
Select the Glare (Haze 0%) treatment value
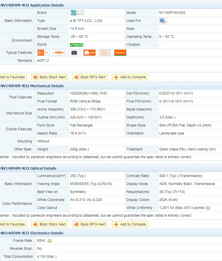[187, 149]
